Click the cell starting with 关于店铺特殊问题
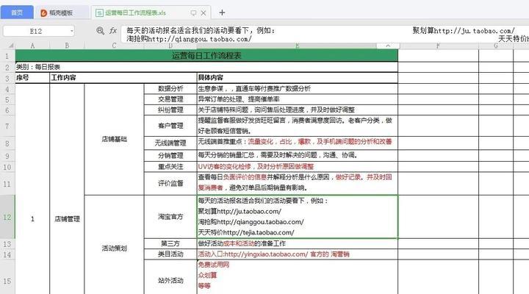Viewport: 529px width, 294px height. click(x=298, y=110)
